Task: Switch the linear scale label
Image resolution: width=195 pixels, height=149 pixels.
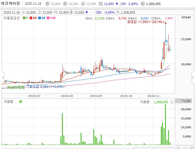Action: (186, 17)
